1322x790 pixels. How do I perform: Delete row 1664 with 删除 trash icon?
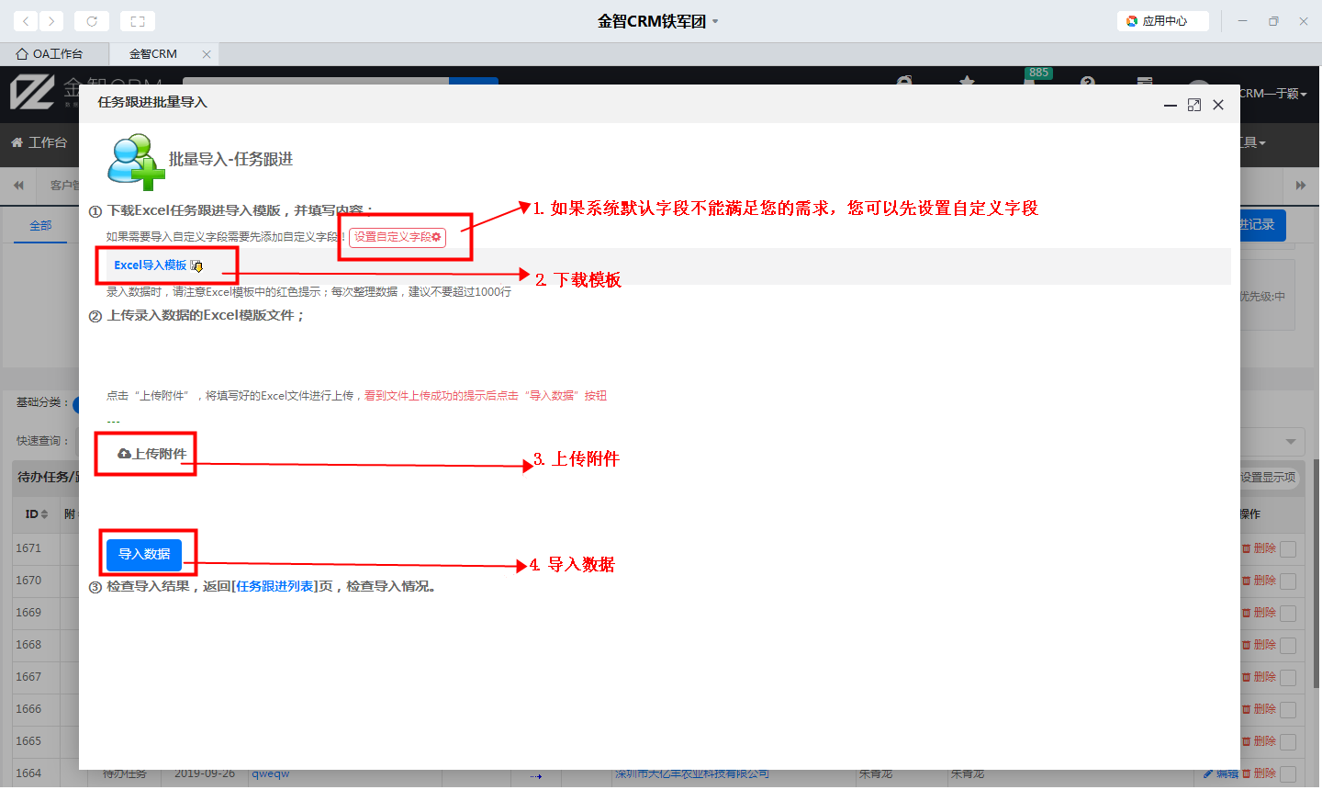[x=1259, y=773]
